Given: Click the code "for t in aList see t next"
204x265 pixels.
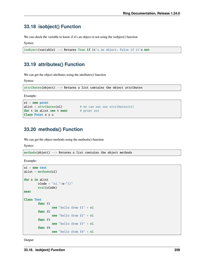Looking at the screenshot, I should (x=46, y=111).
